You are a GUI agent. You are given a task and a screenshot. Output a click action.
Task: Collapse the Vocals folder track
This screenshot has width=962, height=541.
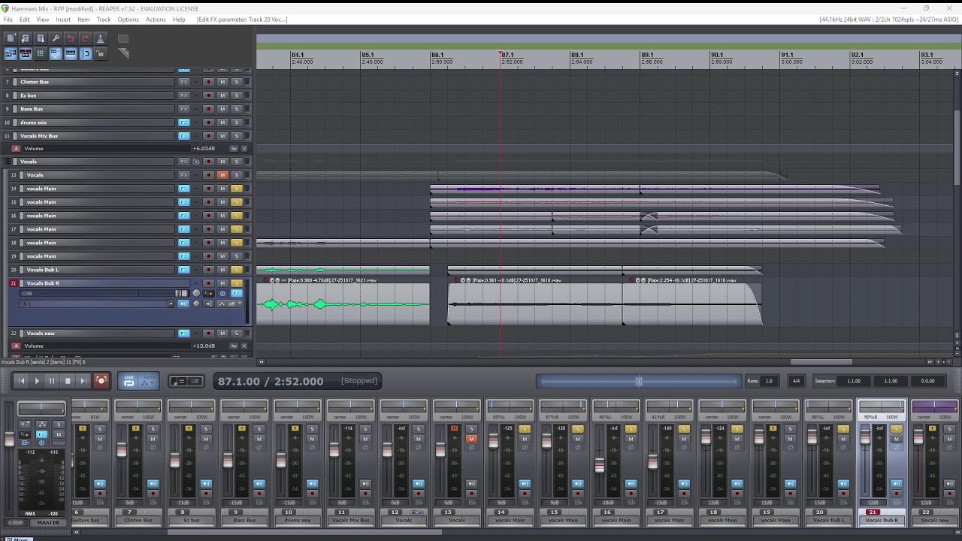[9, 162]
